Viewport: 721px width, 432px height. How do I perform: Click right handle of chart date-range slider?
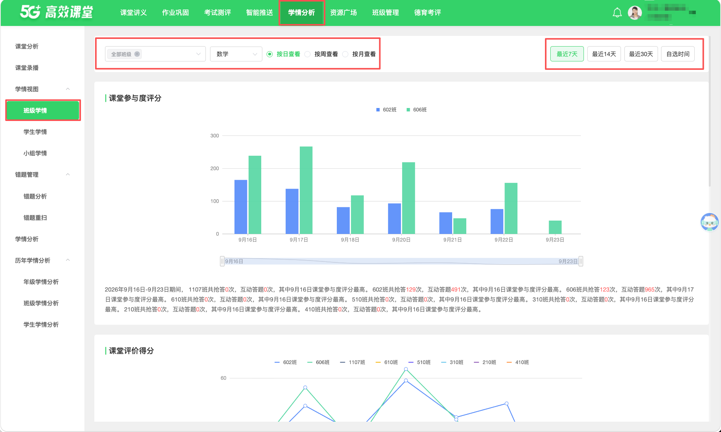(581, 261)
